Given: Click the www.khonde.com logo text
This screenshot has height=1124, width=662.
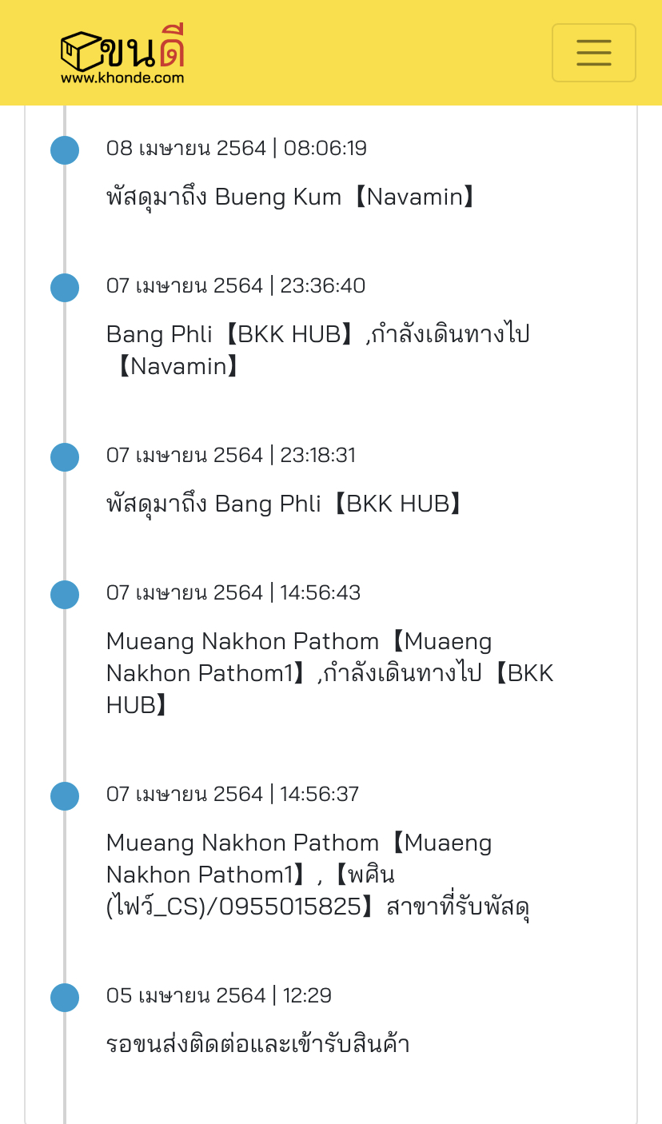Looking at the screenshot, I should [122, 78].
